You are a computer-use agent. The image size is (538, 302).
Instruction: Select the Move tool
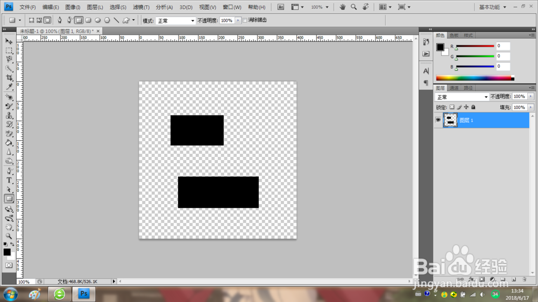pos(9,41)
